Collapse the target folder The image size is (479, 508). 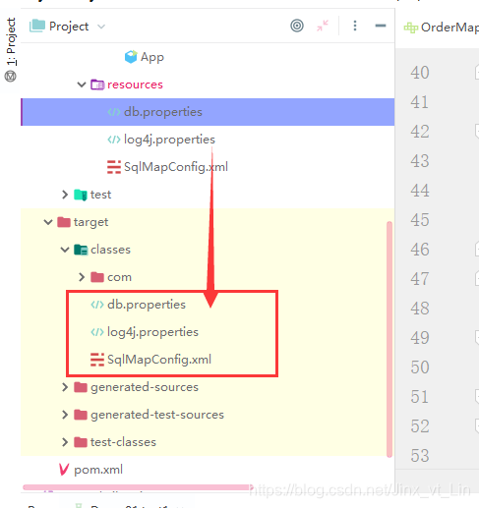tap(48, 222)
